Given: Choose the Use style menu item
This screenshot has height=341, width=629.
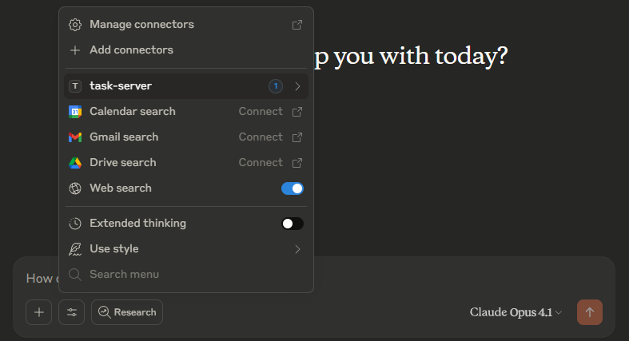Looking at the screenshot, I should [114, 249].
